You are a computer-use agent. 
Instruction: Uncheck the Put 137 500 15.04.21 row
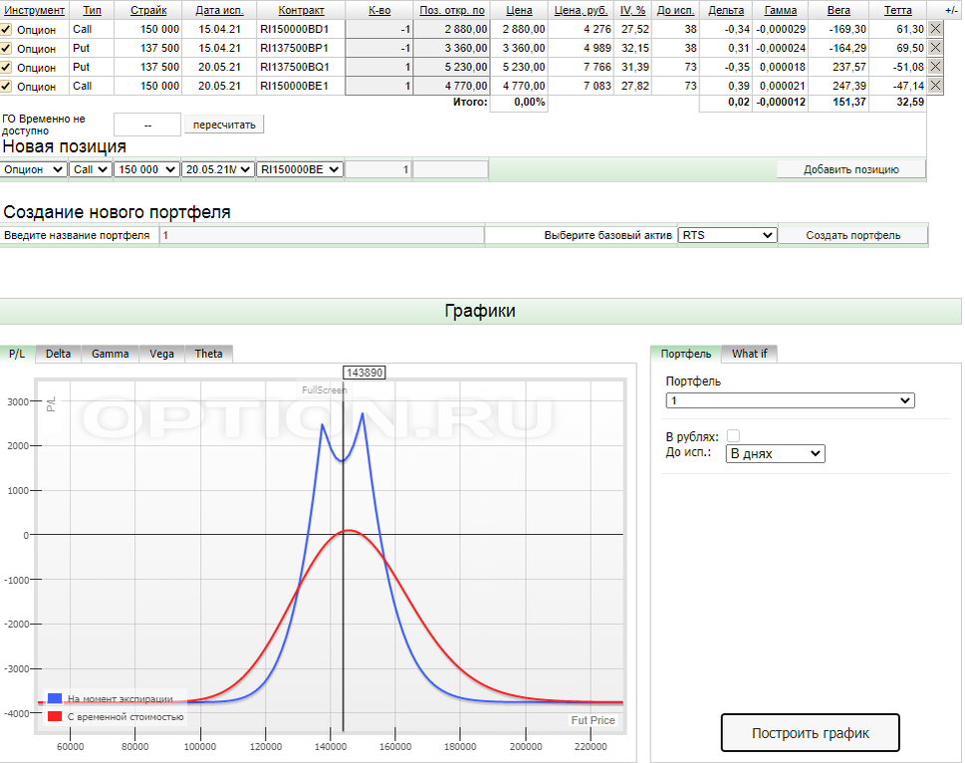coord(6,48)
